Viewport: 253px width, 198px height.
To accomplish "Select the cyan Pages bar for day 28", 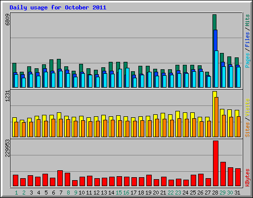I will point(216,69).
